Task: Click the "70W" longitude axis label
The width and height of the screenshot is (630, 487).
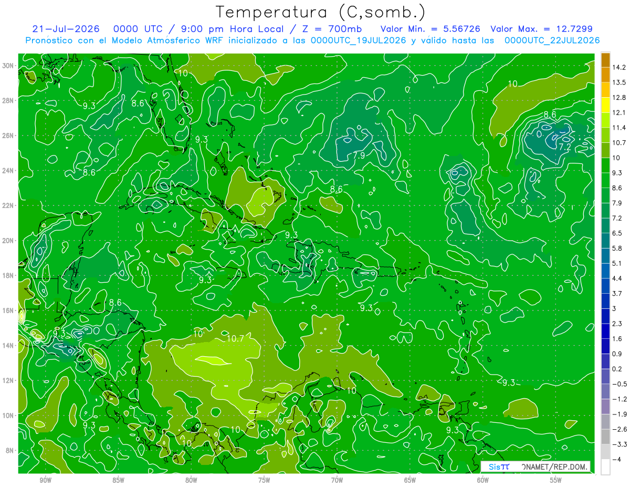Action: pyautogui.click(x=337, y=480)
